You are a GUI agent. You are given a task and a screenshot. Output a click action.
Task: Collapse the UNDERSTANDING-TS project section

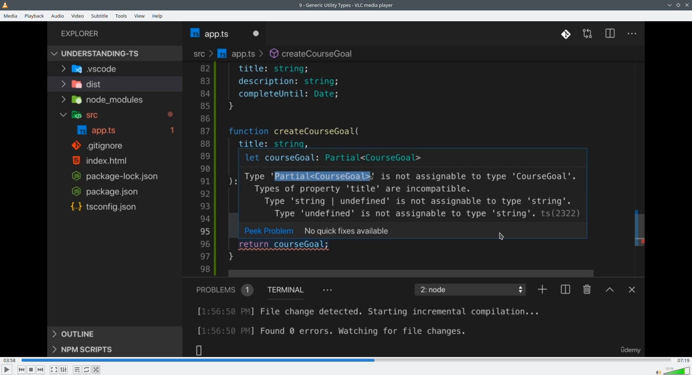(x=54, y=54)
